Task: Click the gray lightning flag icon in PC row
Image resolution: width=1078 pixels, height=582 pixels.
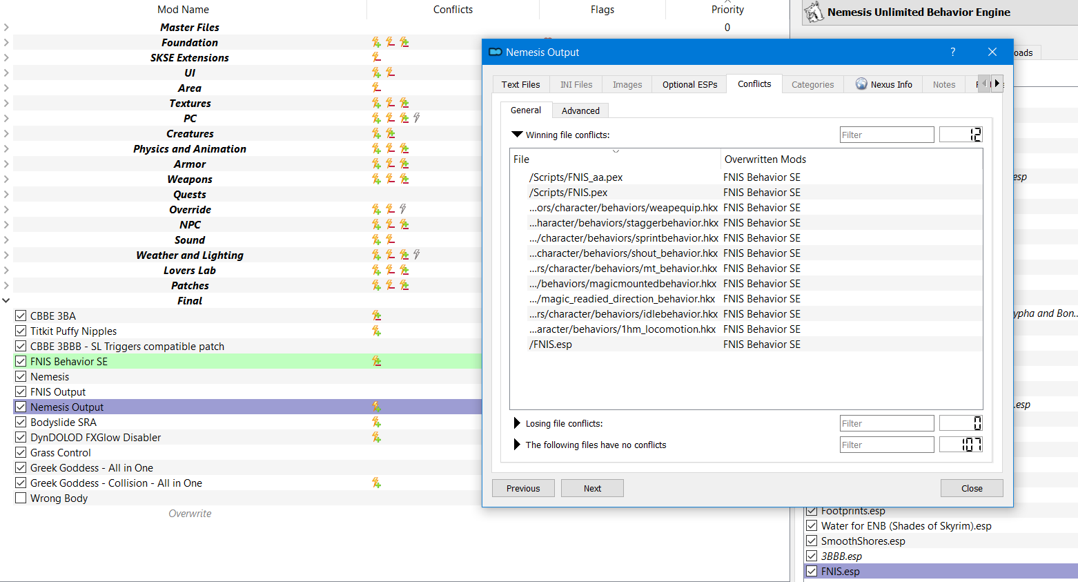Action: pos(417,118)
